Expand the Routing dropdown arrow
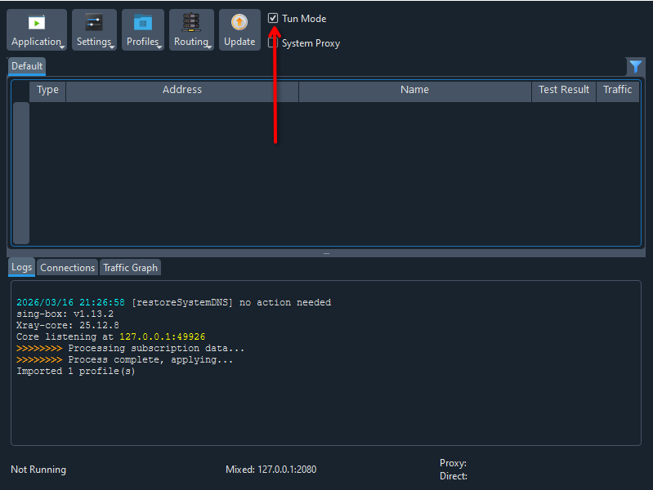653x490 pixels. tap(210, 47)
